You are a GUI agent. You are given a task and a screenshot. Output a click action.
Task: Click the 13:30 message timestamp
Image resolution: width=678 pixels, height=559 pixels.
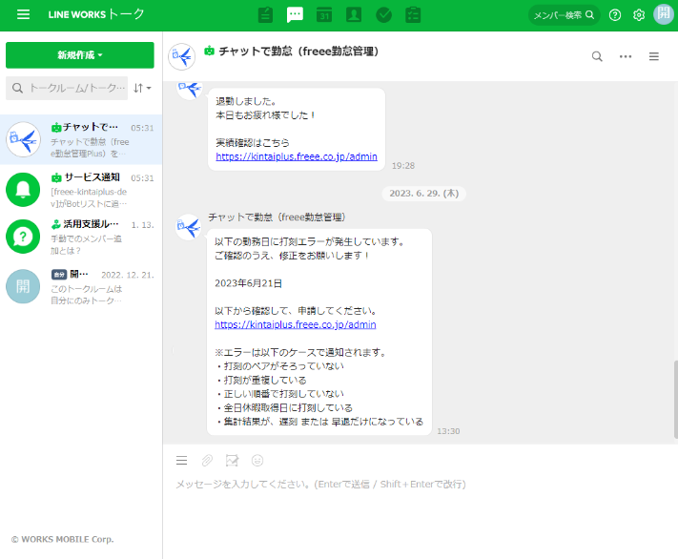tap(448, 431)
